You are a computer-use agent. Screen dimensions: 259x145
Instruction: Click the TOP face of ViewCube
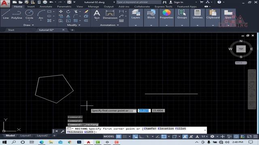point(241,49)
